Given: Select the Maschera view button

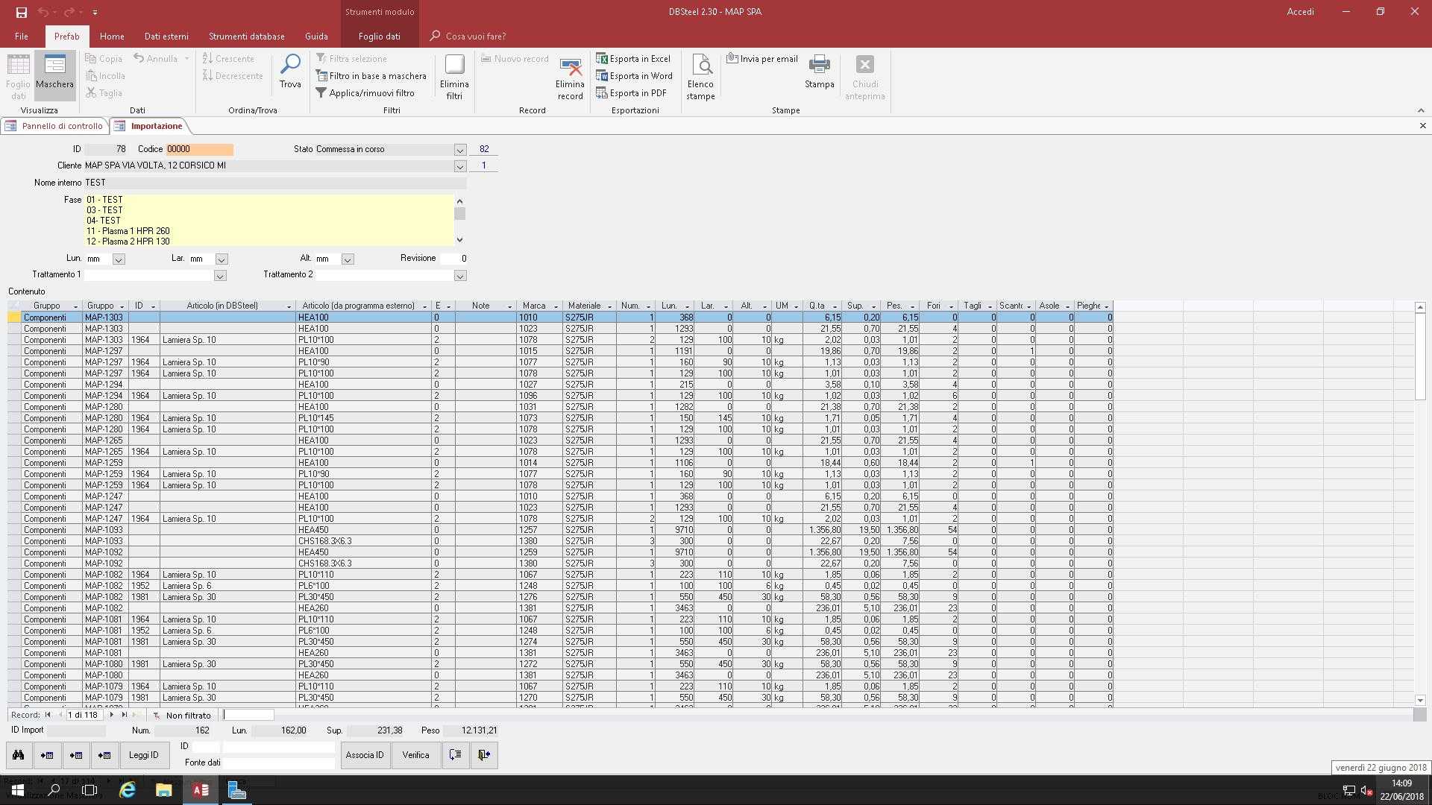Looking at the screenshot, I should (x=54, y=76).
